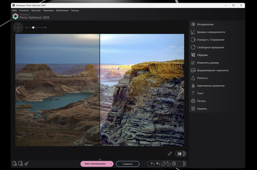This screenshot has width=257, height=170.
Task: Open the view mode dropdown arrow
Action: click(x=184, y=154)
